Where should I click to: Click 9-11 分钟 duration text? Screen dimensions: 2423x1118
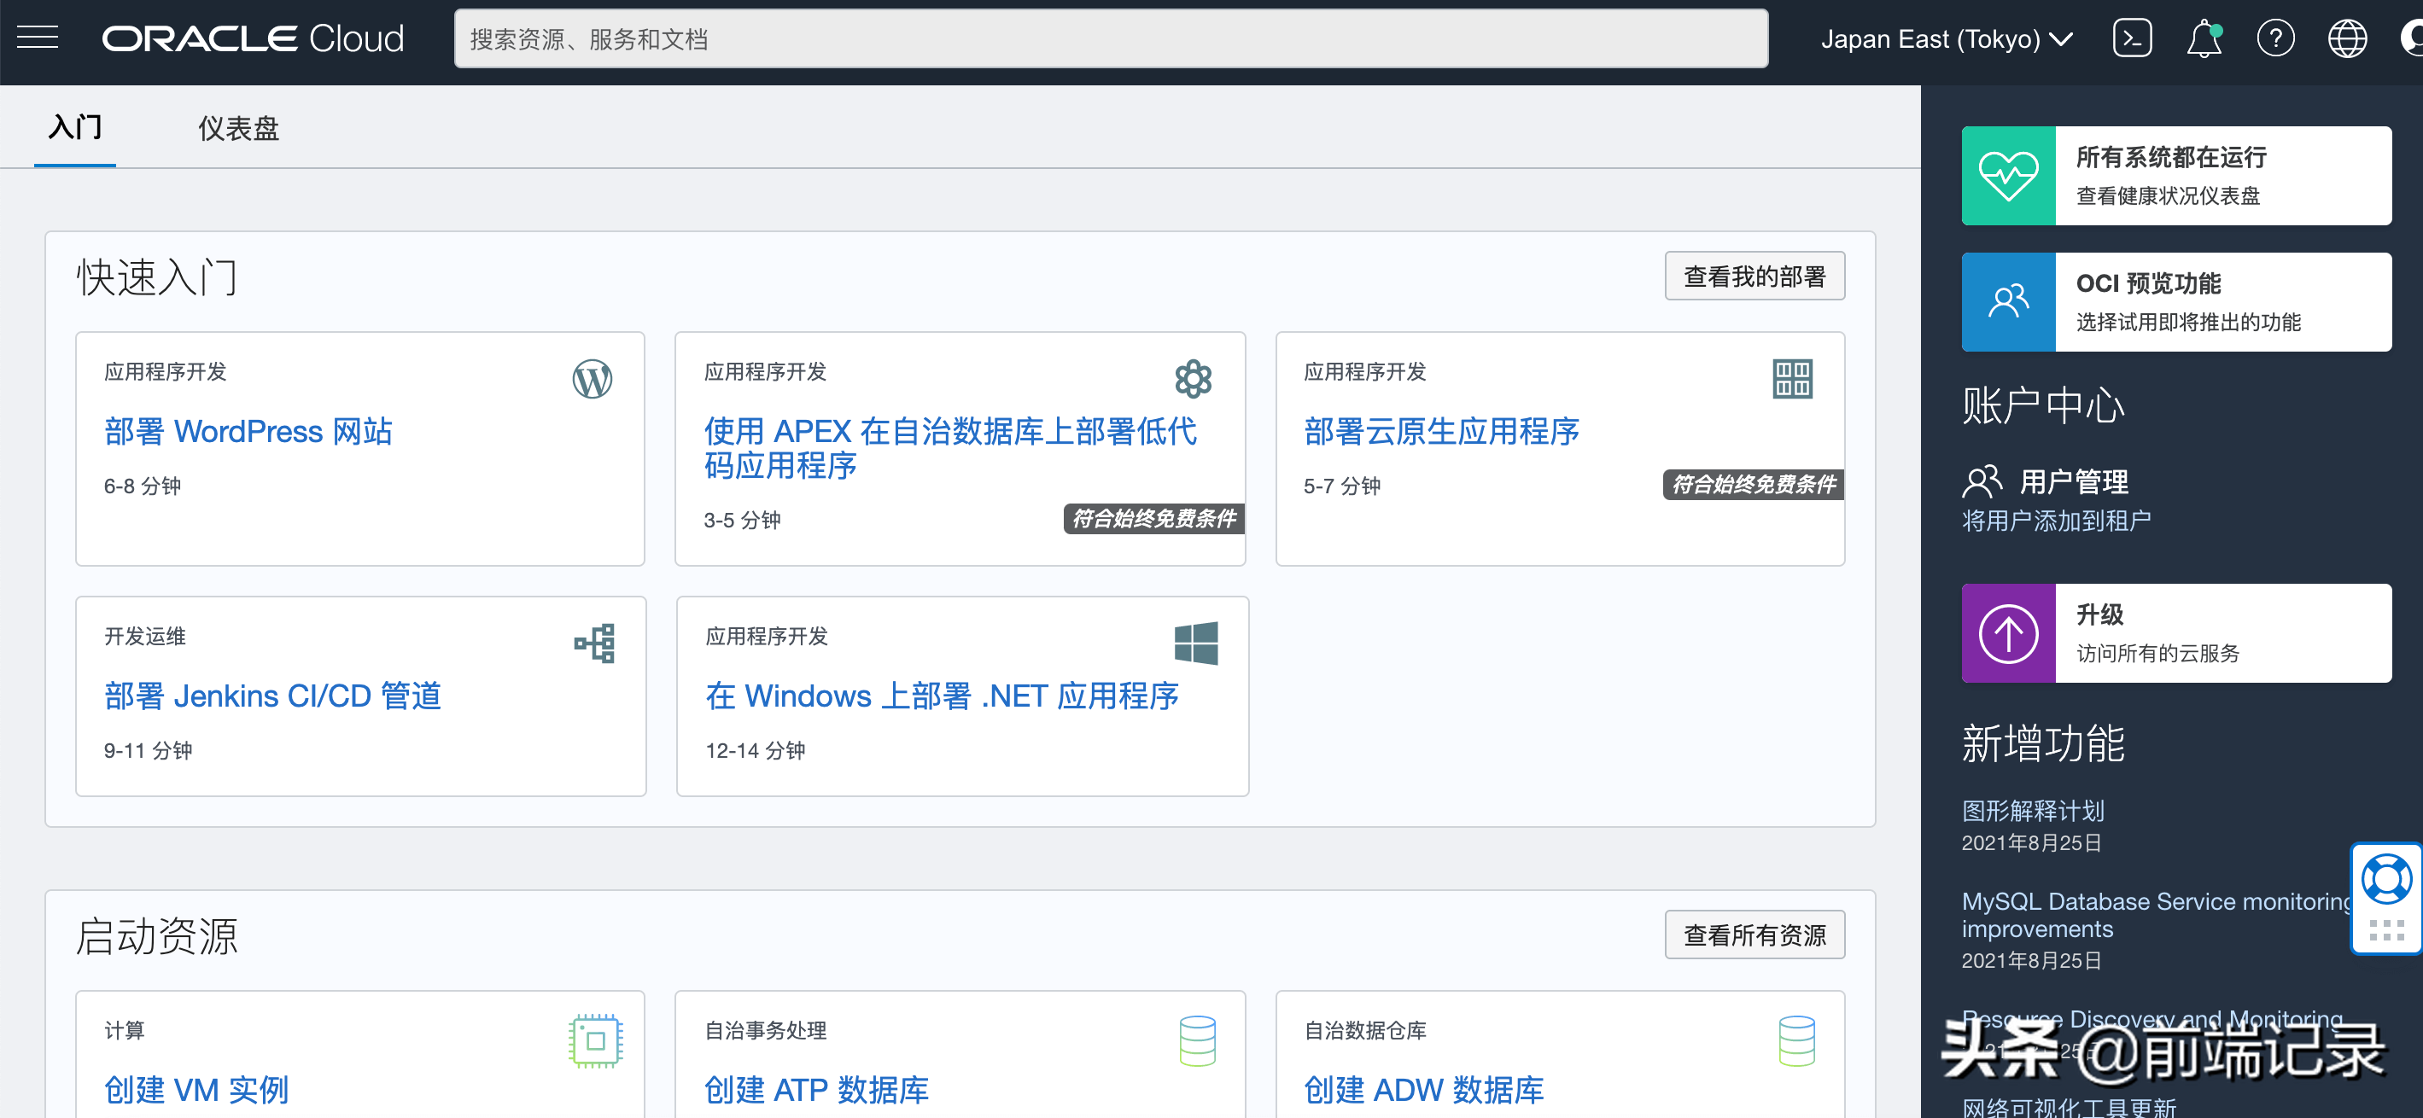pos(148,750)
